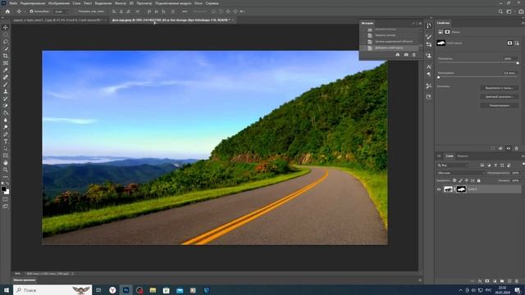This screenshot has height=295, width=525.
Task: Select the Слой 0 layer mask thumbnail
Action: pyautogui.click(x=461, y=189)
